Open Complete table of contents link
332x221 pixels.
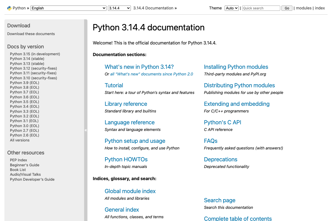(x=238, y=218)
